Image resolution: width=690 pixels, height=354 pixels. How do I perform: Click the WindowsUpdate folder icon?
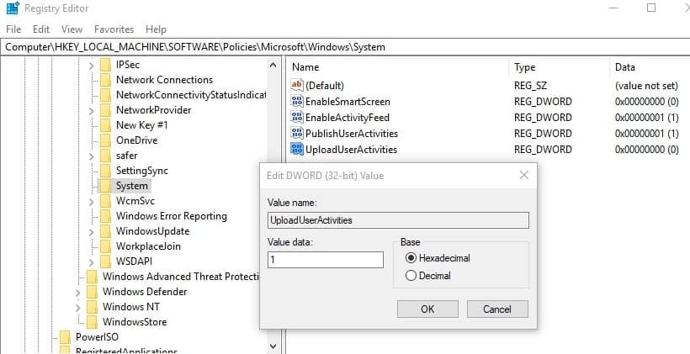(105, 231)
